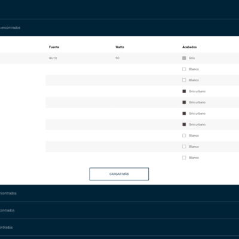Expand first encontrados section below CARGAR MÁS
This screenshot has width=239, height=239.
[x=119, y=193]
